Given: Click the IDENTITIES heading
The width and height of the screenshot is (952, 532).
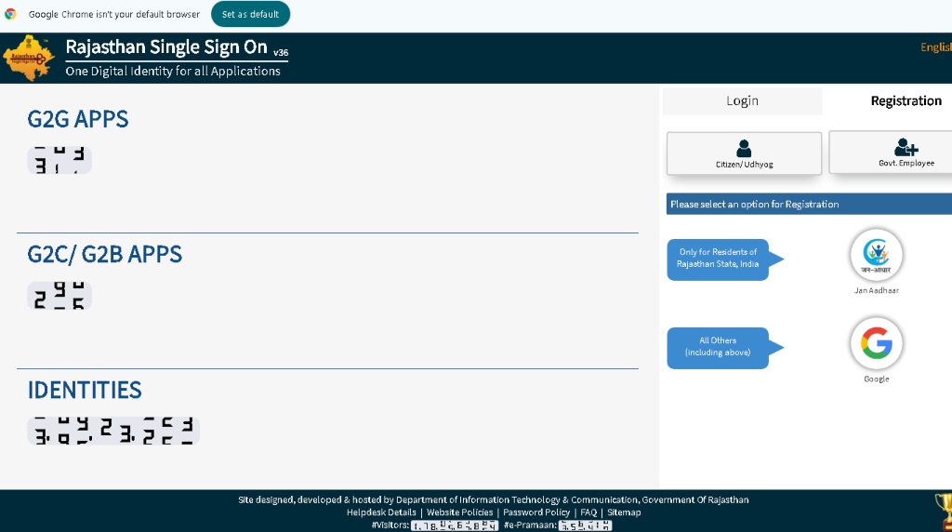Looking at the screenshot, I should tap(85, 390).
